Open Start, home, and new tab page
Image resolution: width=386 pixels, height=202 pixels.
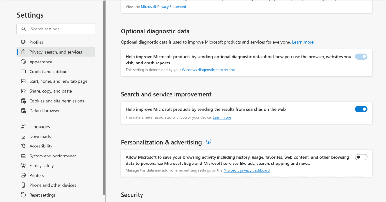[x=56, y=81]
